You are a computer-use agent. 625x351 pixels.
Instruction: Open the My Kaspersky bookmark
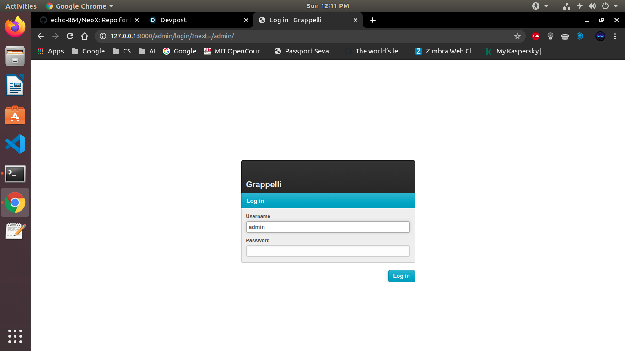click(517, 51)
